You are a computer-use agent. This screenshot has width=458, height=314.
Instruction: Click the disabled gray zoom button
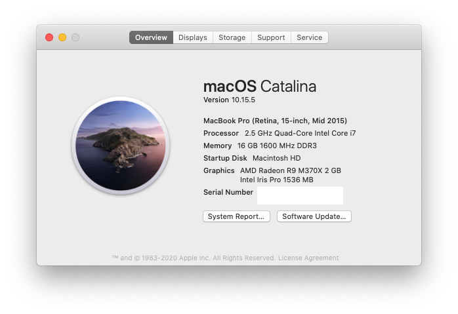(75, 37)
